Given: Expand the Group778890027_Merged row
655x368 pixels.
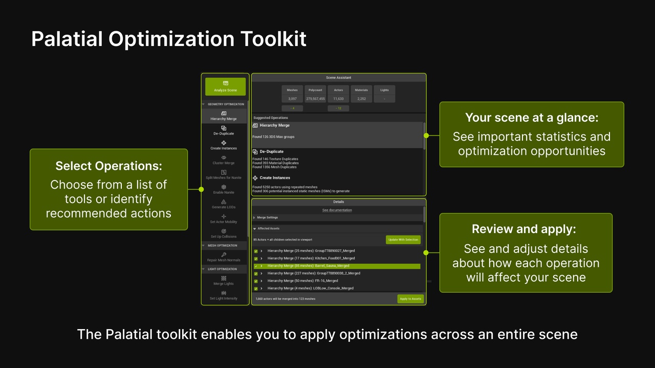Looking at the screenshot, I should point(261,251).
